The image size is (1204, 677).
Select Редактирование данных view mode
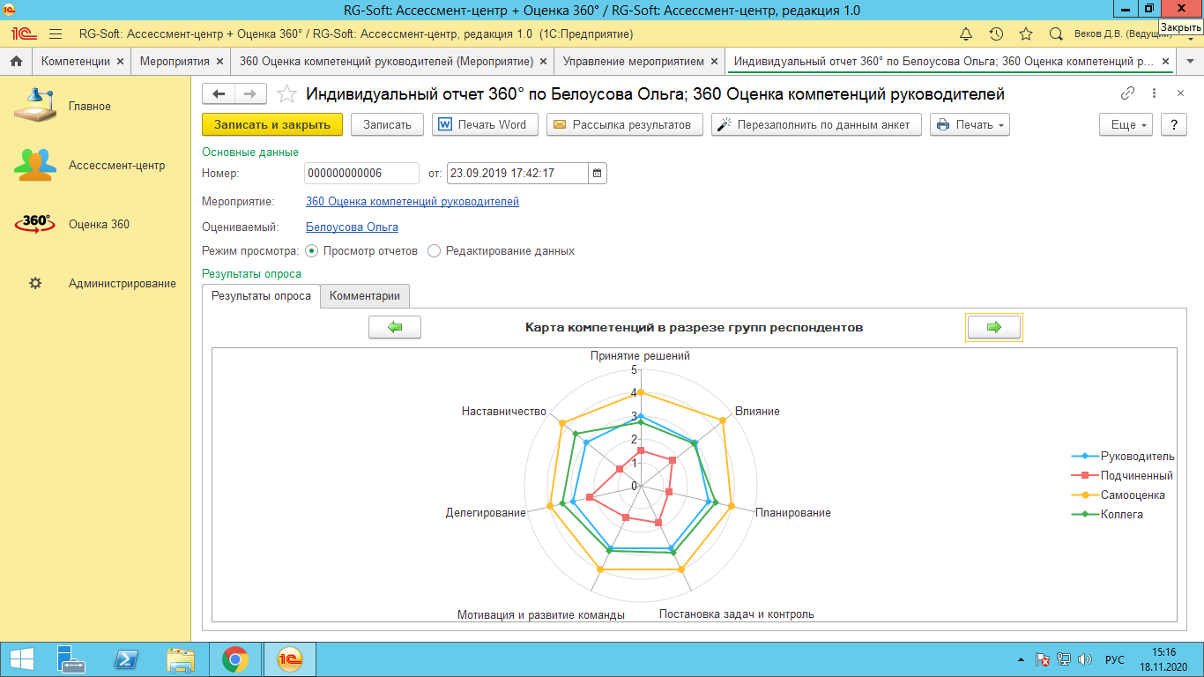click(501, 250)
